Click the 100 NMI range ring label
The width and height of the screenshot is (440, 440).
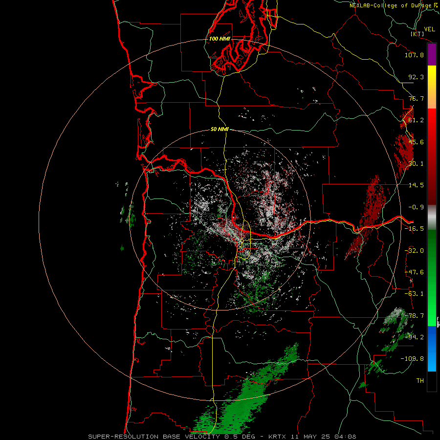pyautogui.click(x=220, y=39)
